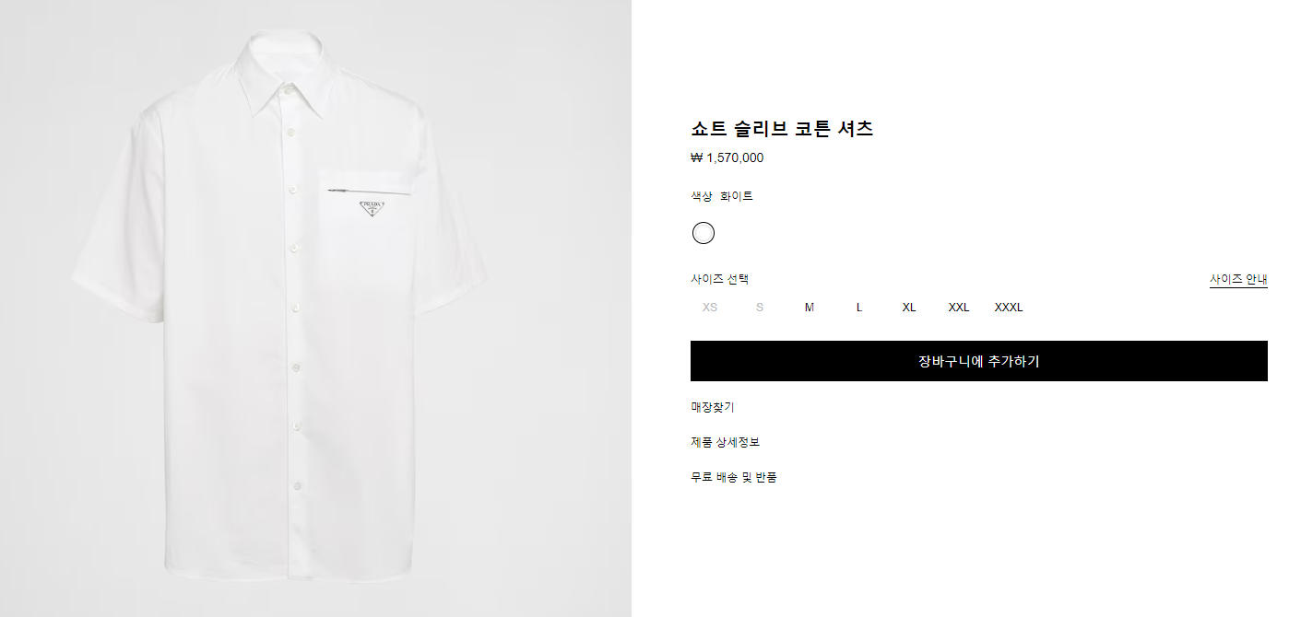Choose size XXXL
The width and height of the screenshot is (1289, 617).
pyautogui.click(x=1009, y=308)
